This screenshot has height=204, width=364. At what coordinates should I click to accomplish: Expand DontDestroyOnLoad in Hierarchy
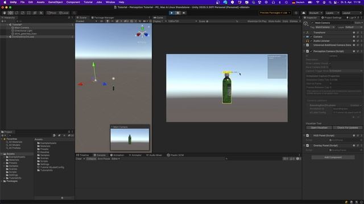(7, 37)
